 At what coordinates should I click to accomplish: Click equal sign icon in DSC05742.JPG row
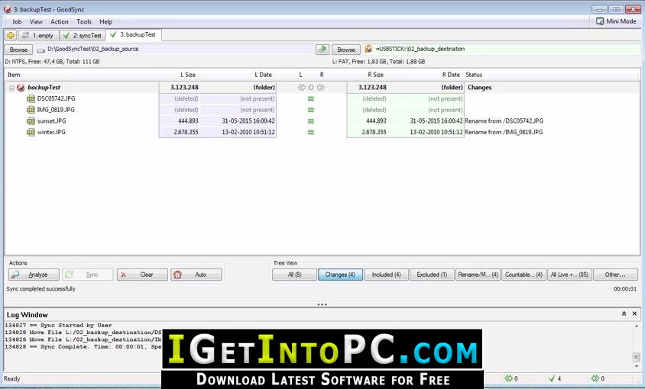tap(311, 98)
